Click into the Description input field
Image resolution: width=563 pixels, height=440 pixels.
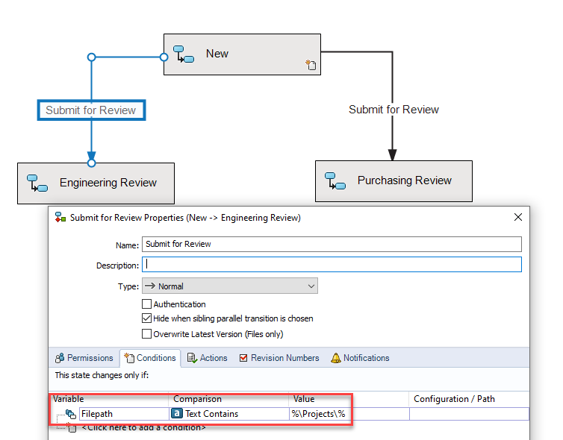click(x=332, y=265)
